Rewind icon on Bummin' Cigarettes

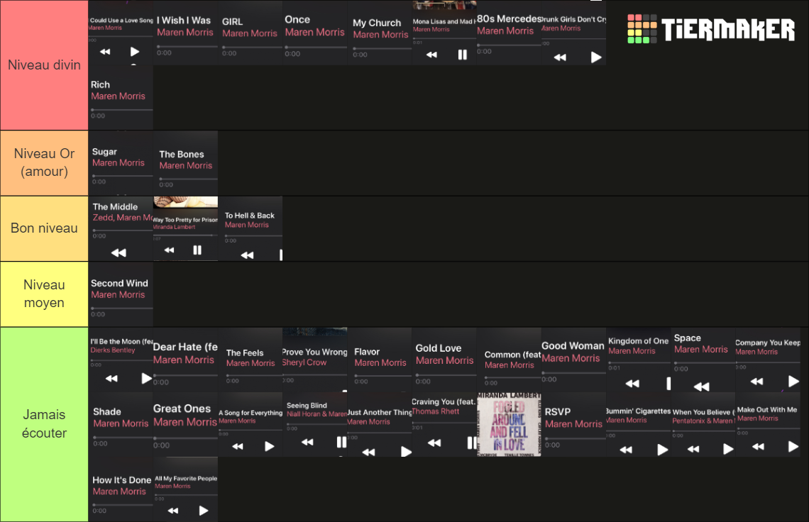(627, 450)
